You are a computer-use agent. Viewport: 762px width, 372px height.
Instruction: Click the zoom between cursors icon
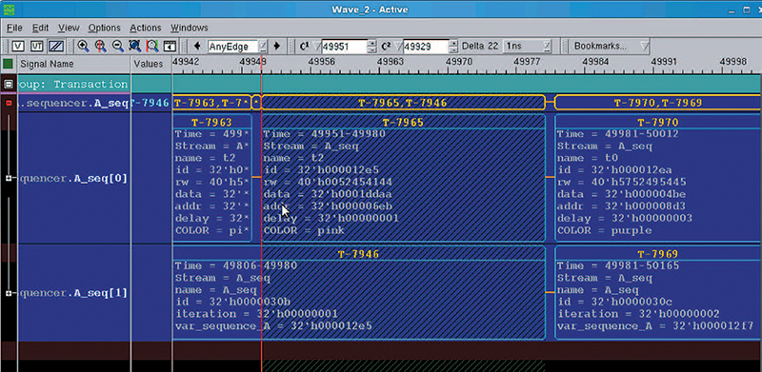click(x=152, y=46)
